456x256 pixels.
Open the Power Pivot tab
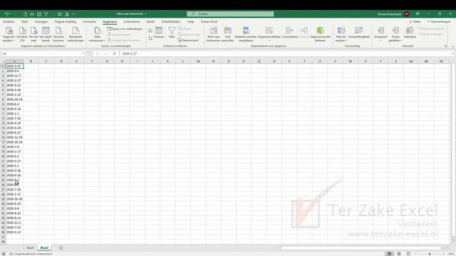(209, 22)
